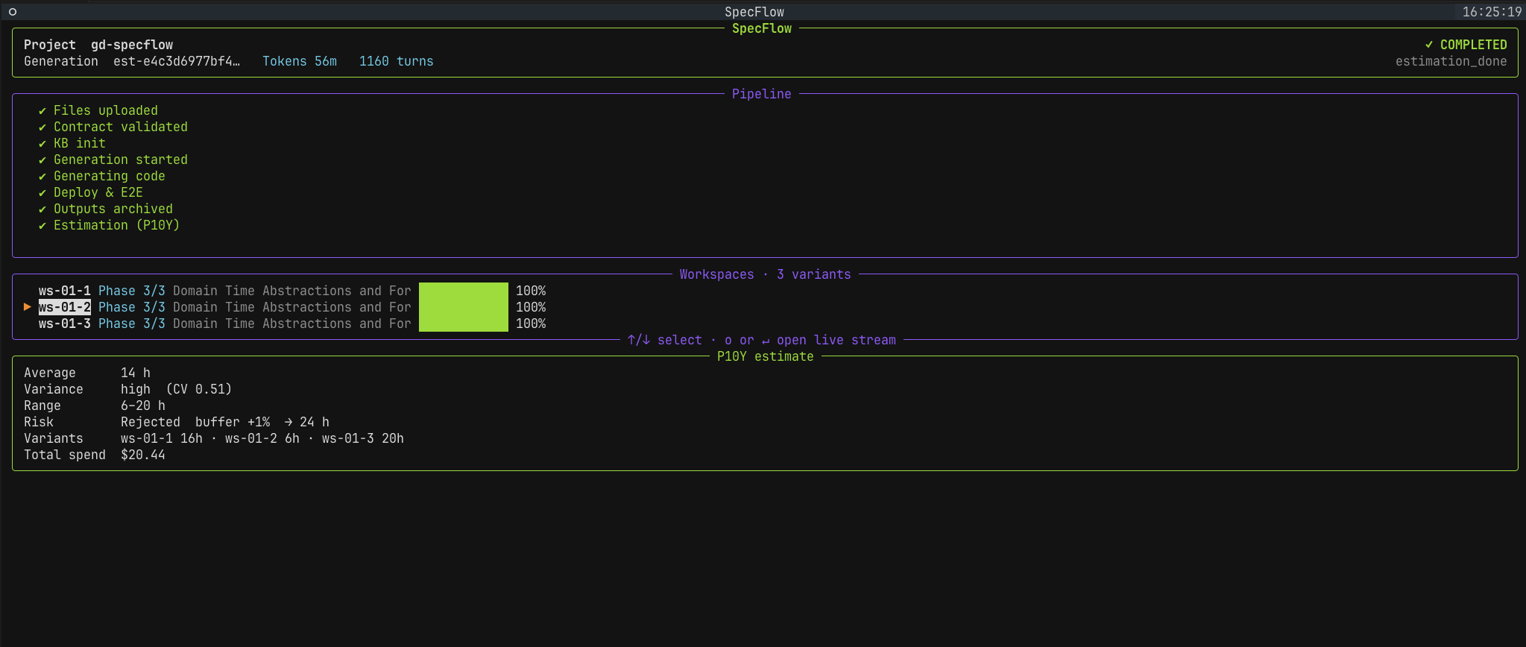Click the ws-01-2 progress bar
Viewport: 1526px width, 647px height.
tap(464, 307)
